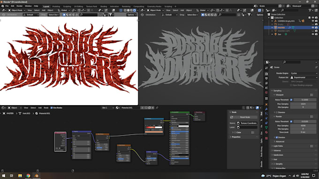Click the Reset Node button
This screenshot has width=319, height=179.
(245, 117)
